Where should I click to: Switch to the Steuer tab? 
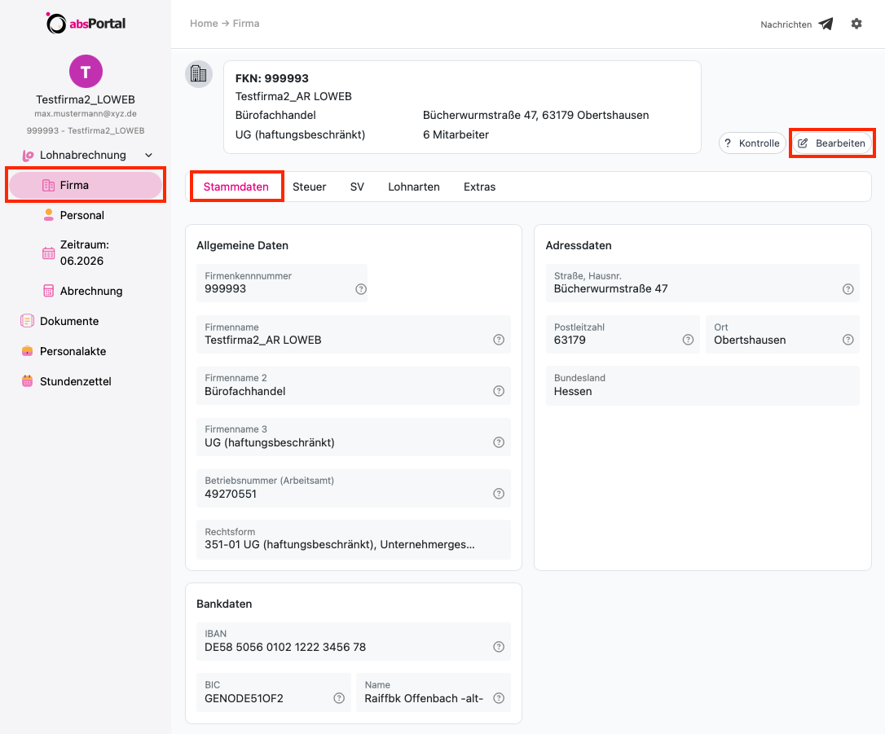click(310, 187)
